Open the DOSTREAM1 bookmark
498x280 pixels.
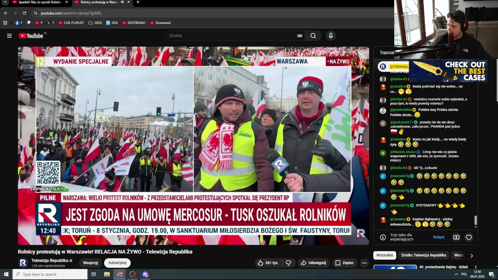tap(134, 23)
